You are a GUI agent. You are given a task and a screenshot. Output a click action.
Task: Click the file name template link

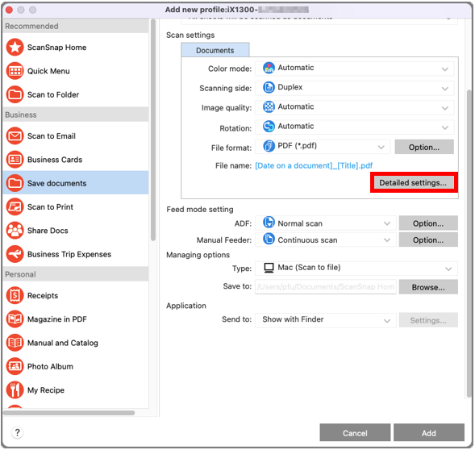[314, 166]
